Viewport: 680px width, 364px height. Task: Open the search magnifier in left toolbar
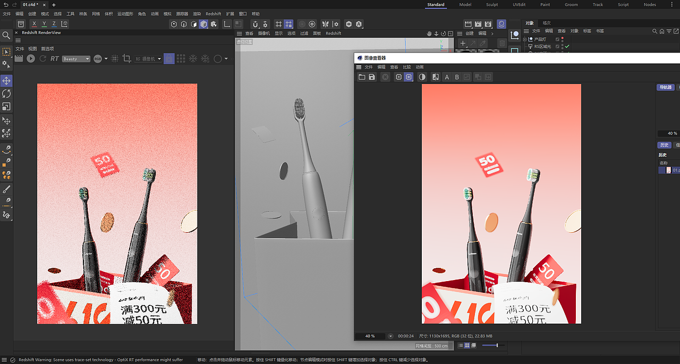[x=6, y=36]
